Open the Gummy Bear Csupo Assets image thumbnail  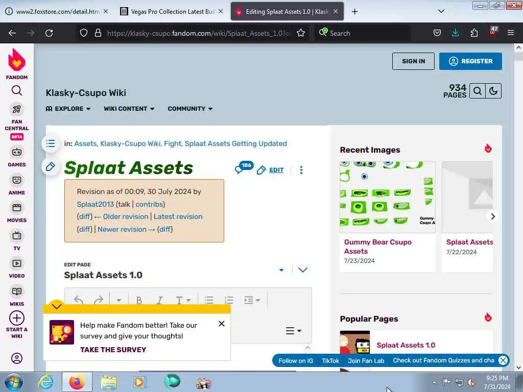(x=387, y=197)
